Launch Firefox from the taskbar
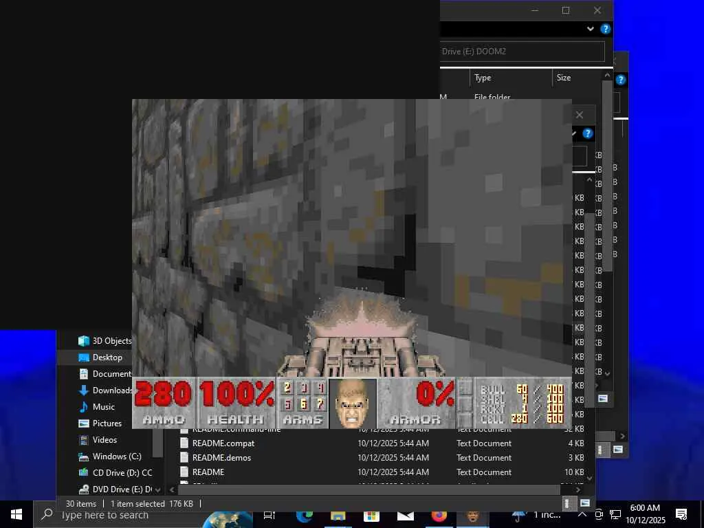 (x=439, y=517)
